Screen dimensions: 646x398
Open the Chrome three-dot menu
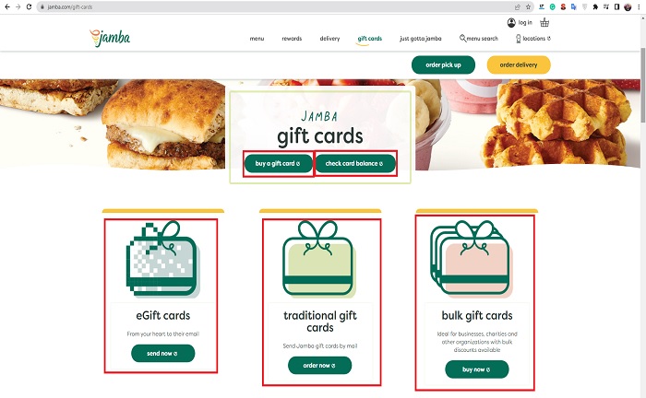click(639, 6)
